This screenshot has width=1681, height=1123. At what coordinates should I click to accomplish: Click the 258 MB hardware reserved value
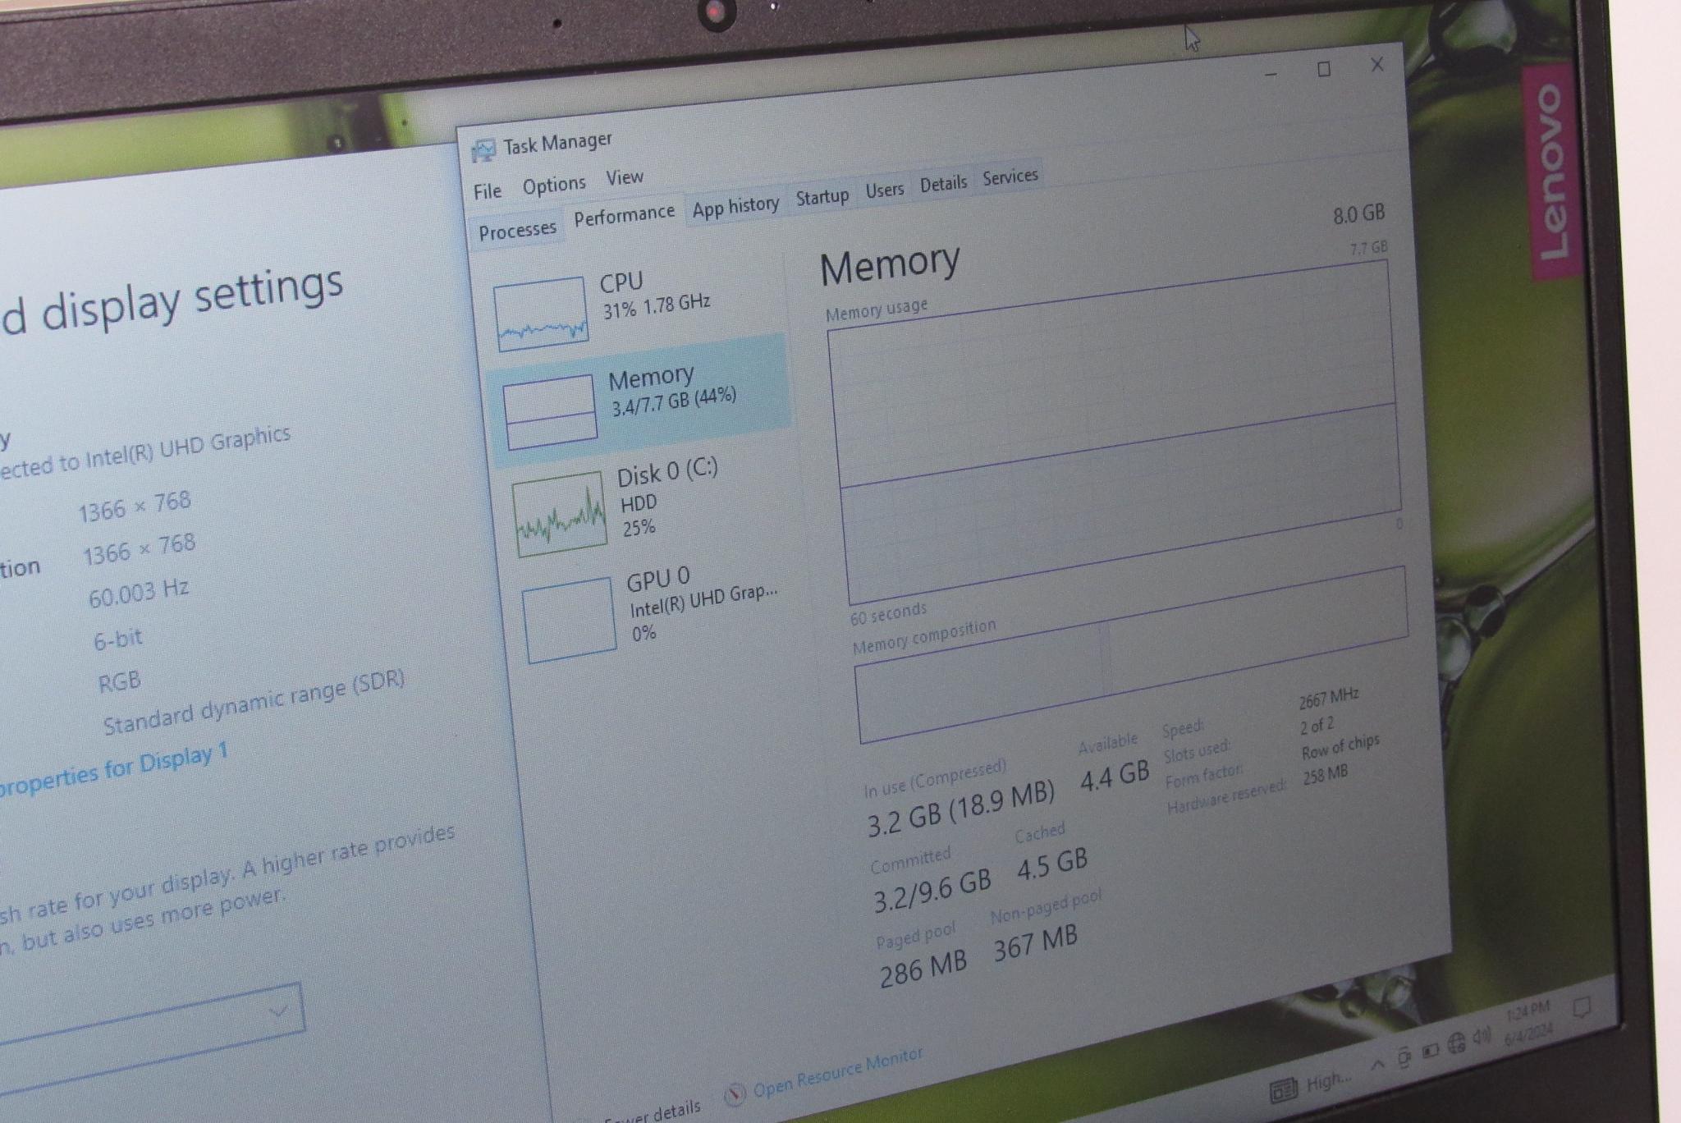(x=1324, y=774)
